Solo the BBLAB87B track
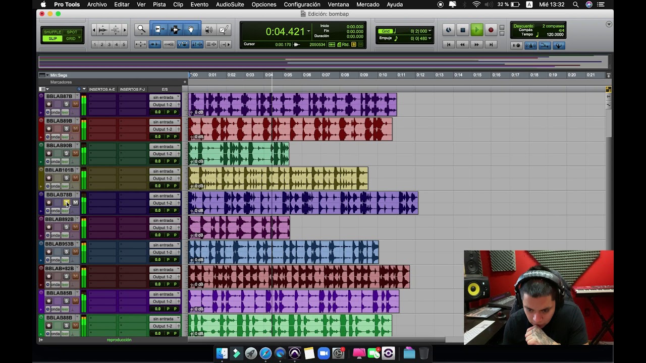The image size is (646, 363). coord(66,104)
